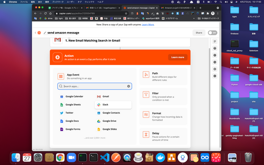Open Zap settings gear in sidebar
The width and height of the screenshot is (264, 165).
tap(215, 69)
